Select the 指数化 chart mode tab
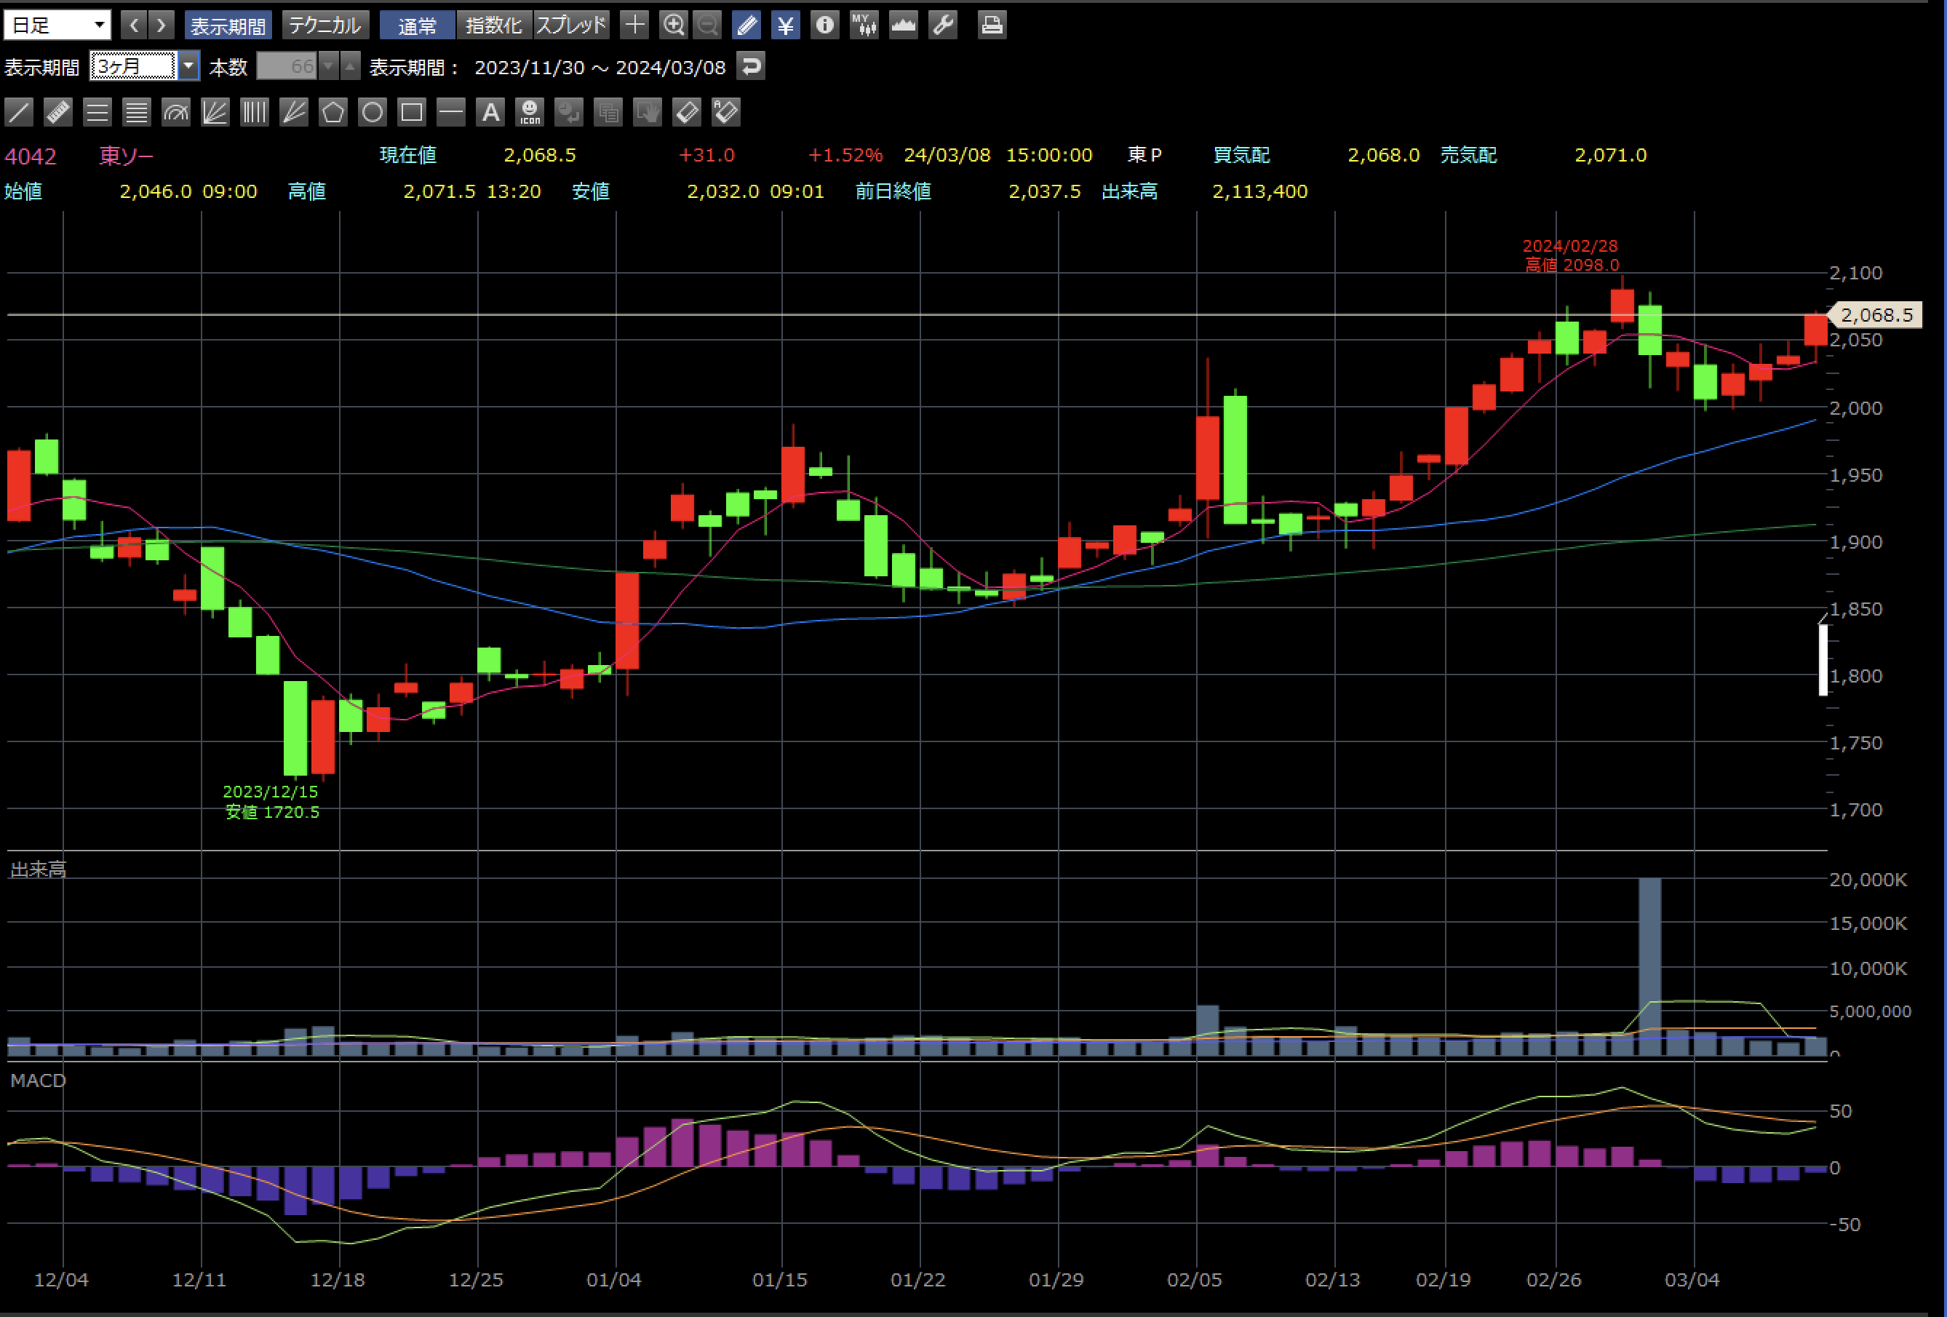The image size is (1947, 1317). coord(493,24)
